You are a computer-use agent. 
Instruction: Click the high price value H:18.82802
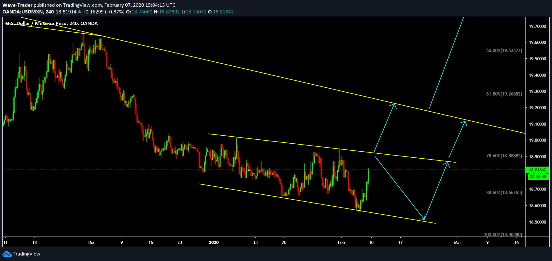[167, 12]
